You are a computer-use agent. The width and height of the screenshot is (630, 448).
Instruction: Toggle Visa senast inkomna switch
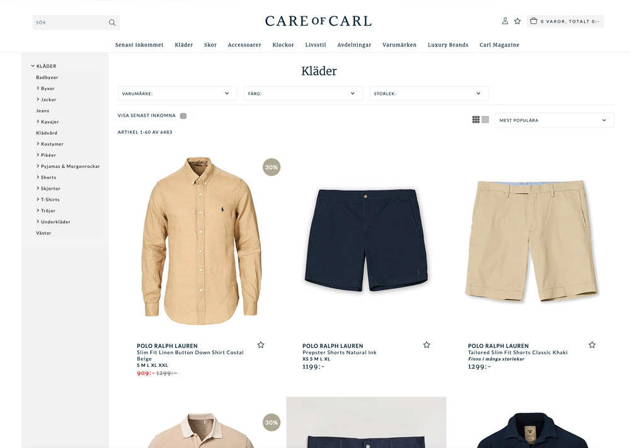pos(186,116)
